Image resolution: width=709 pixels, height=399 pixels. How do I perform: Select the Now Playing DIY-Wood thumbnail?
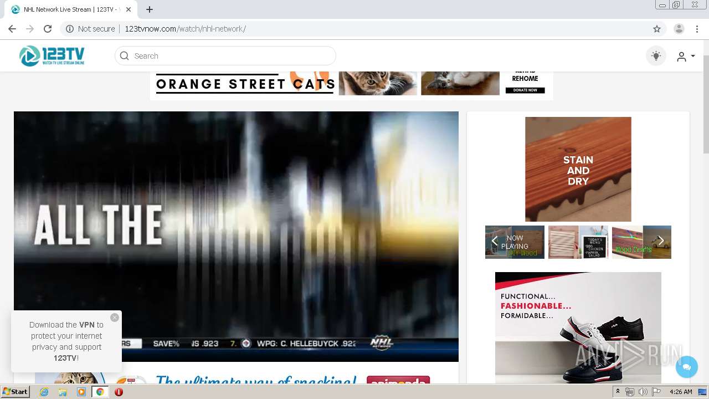click(515, 242)
